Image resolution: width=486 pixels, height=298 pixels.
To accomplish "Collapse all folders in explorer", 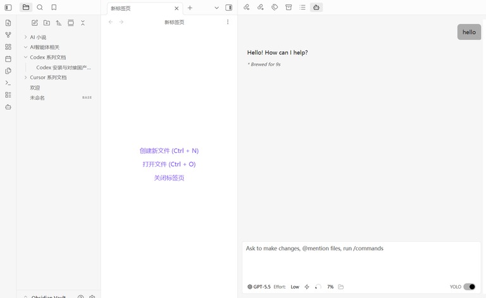I will coord(83,23).
